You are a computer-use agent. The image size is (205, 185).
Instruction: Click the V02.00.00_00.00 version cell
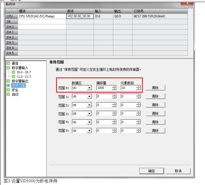(80, 16)
